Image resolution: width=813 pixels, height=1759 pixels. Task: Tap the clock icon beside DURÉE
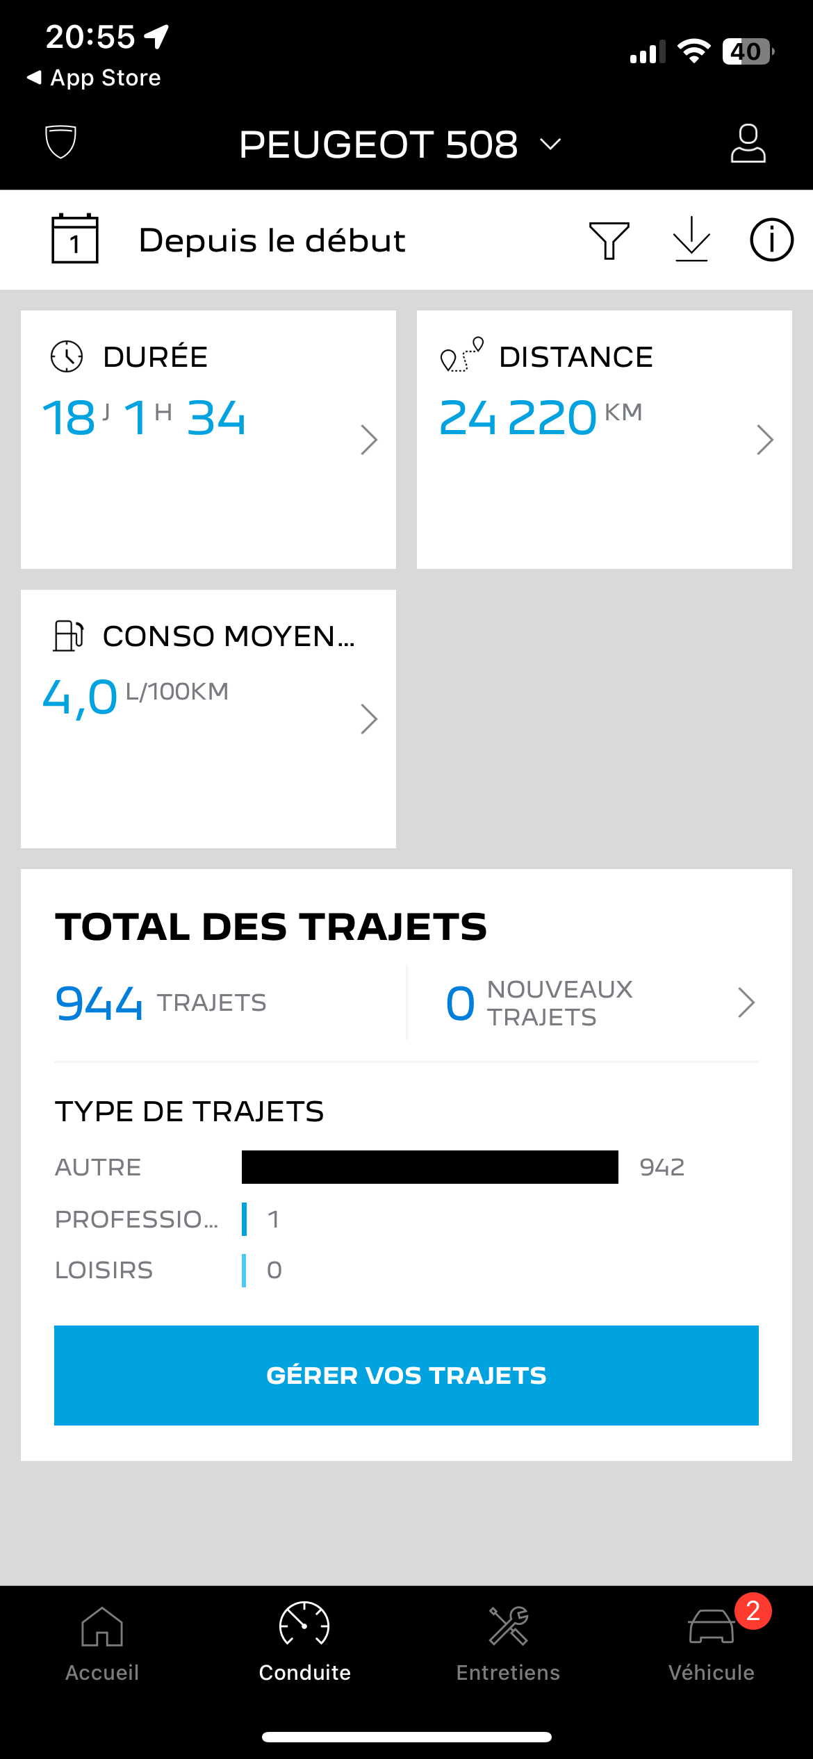tap(67, 357)
